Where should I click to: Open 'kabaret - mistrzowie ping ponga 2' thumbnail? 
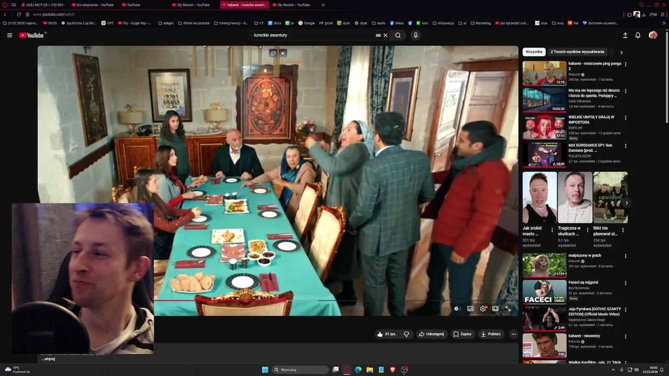point(544,73)
